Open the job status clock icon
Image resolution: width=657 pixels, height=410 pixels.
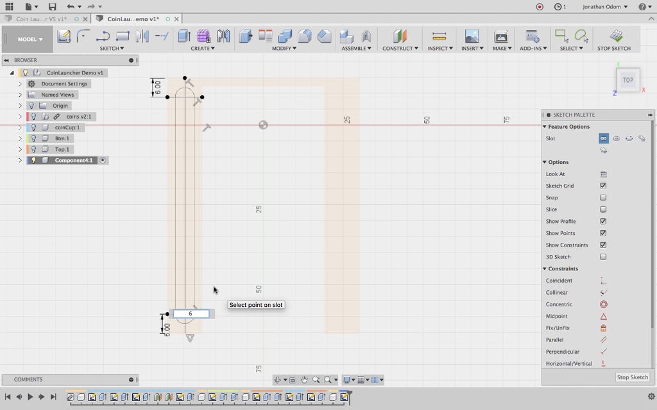(557, 6)
